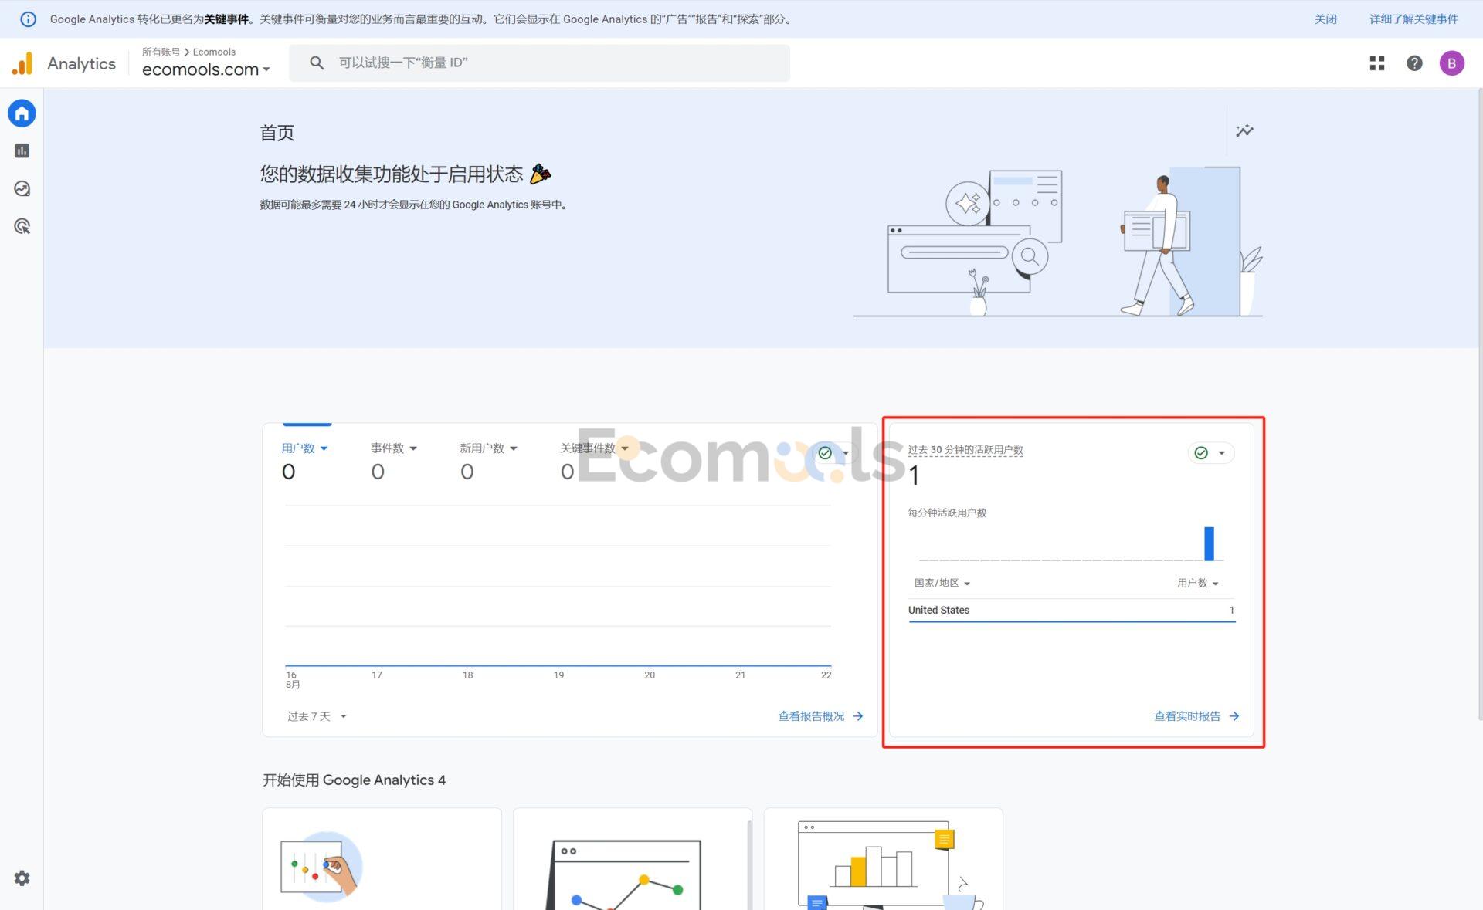This screenshot has width=1483, height=910.
Task: Open the 事件数 metric dropdown
Action: click(394, 448)
